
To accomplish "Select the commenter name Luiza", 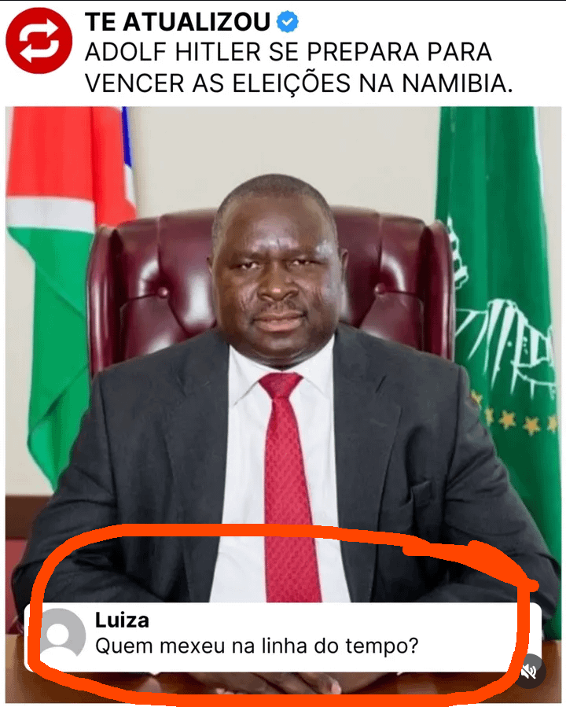I will point(122,620).
